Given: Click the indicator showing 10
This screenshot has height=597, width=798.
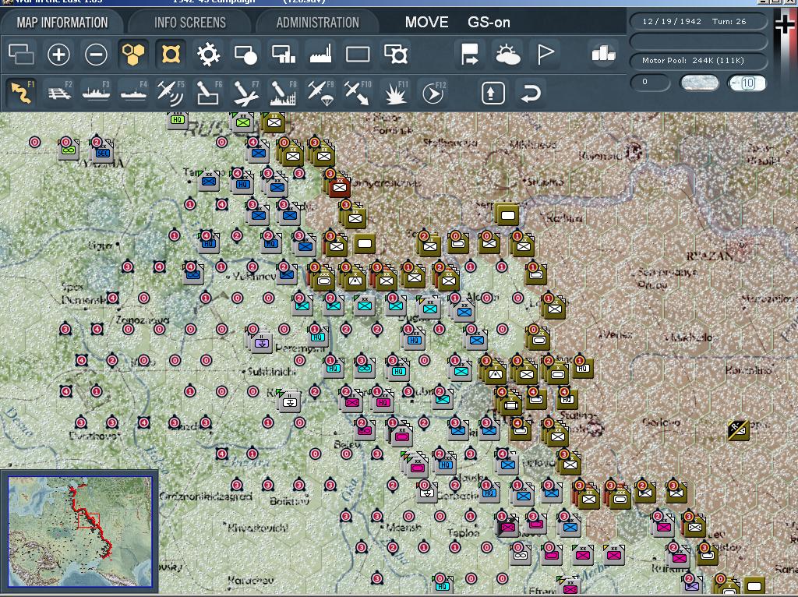Looking at the screenshot, I should tap(747, 83).
